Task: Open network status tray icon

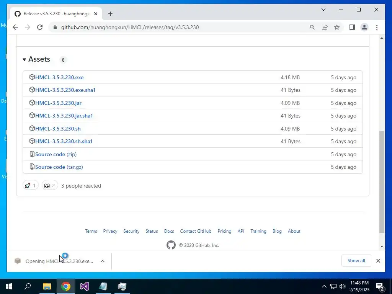Action: tap(333, 286)
